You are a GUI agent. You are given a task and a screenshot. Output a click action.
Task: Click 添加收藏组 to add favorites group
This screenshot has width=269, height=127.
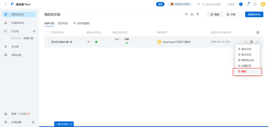pyautogui.click(x=81, y=23)
